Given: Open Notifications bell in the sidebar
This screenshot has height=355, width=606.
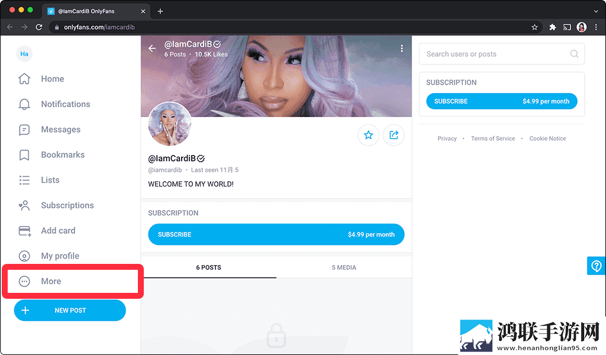Looking at the screenshot, I should [54, 104].
